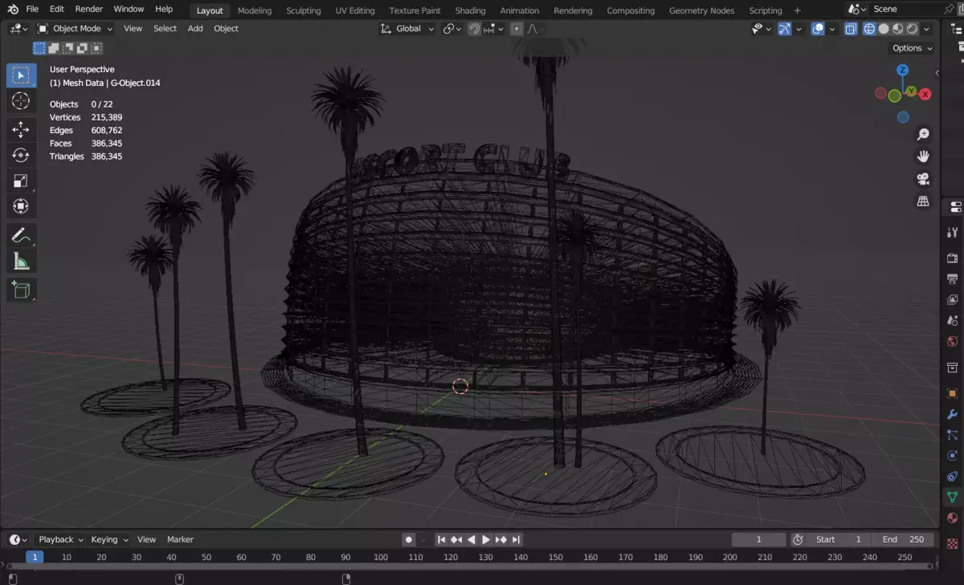Choose the Extend selection mode icon
This screenshot has width=964, height=585.
pos(53,48)
